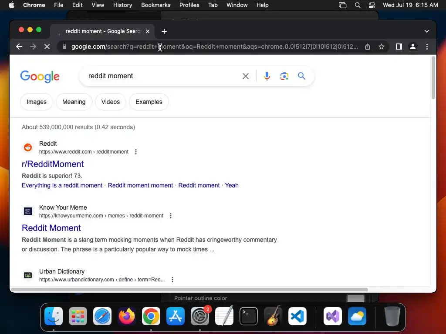Filter results by Videos
446x334 pixels.
[111, 102]
